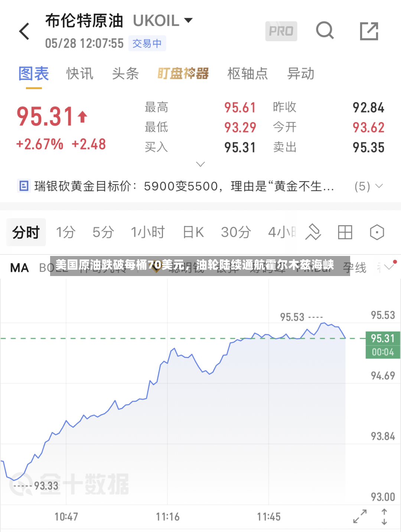Select the 5分 timeframe
This screenshot has width=401, height=532.
pyautogui.click(x=103, y=233)
